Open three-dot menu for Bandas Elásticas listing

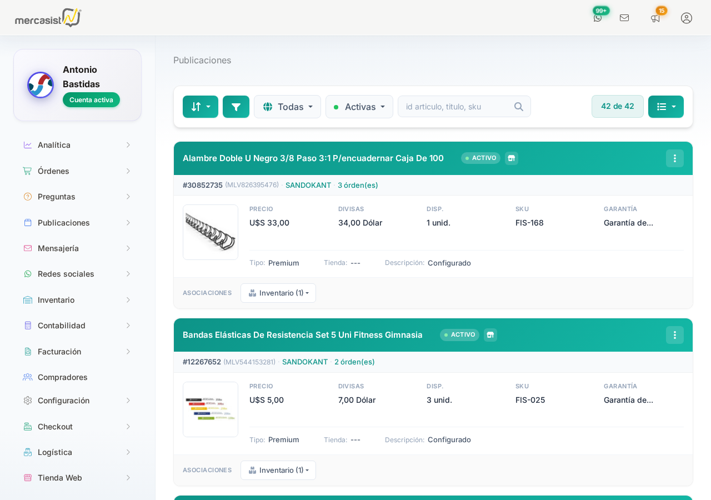[x=675, y=335]
